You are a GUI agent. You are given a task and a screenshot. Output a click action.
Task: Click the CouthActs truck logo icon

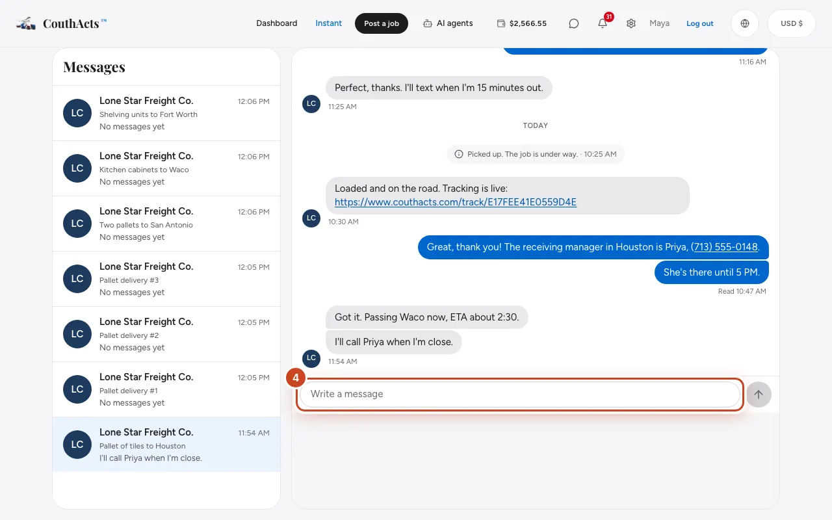click(26, 23)
